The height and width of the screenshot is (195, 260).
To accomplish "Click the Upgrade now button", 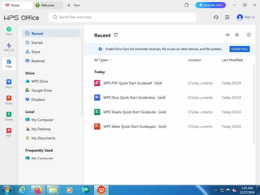I will click(x=210, y=5).
